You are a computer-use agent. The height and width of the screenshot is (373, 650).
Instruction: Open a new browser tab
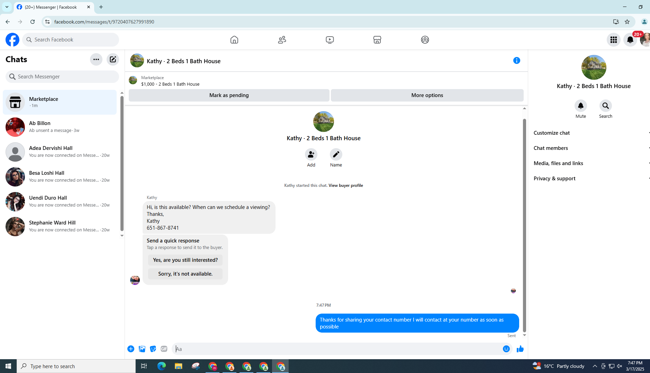pyautogui.click(x=101, y=7)
